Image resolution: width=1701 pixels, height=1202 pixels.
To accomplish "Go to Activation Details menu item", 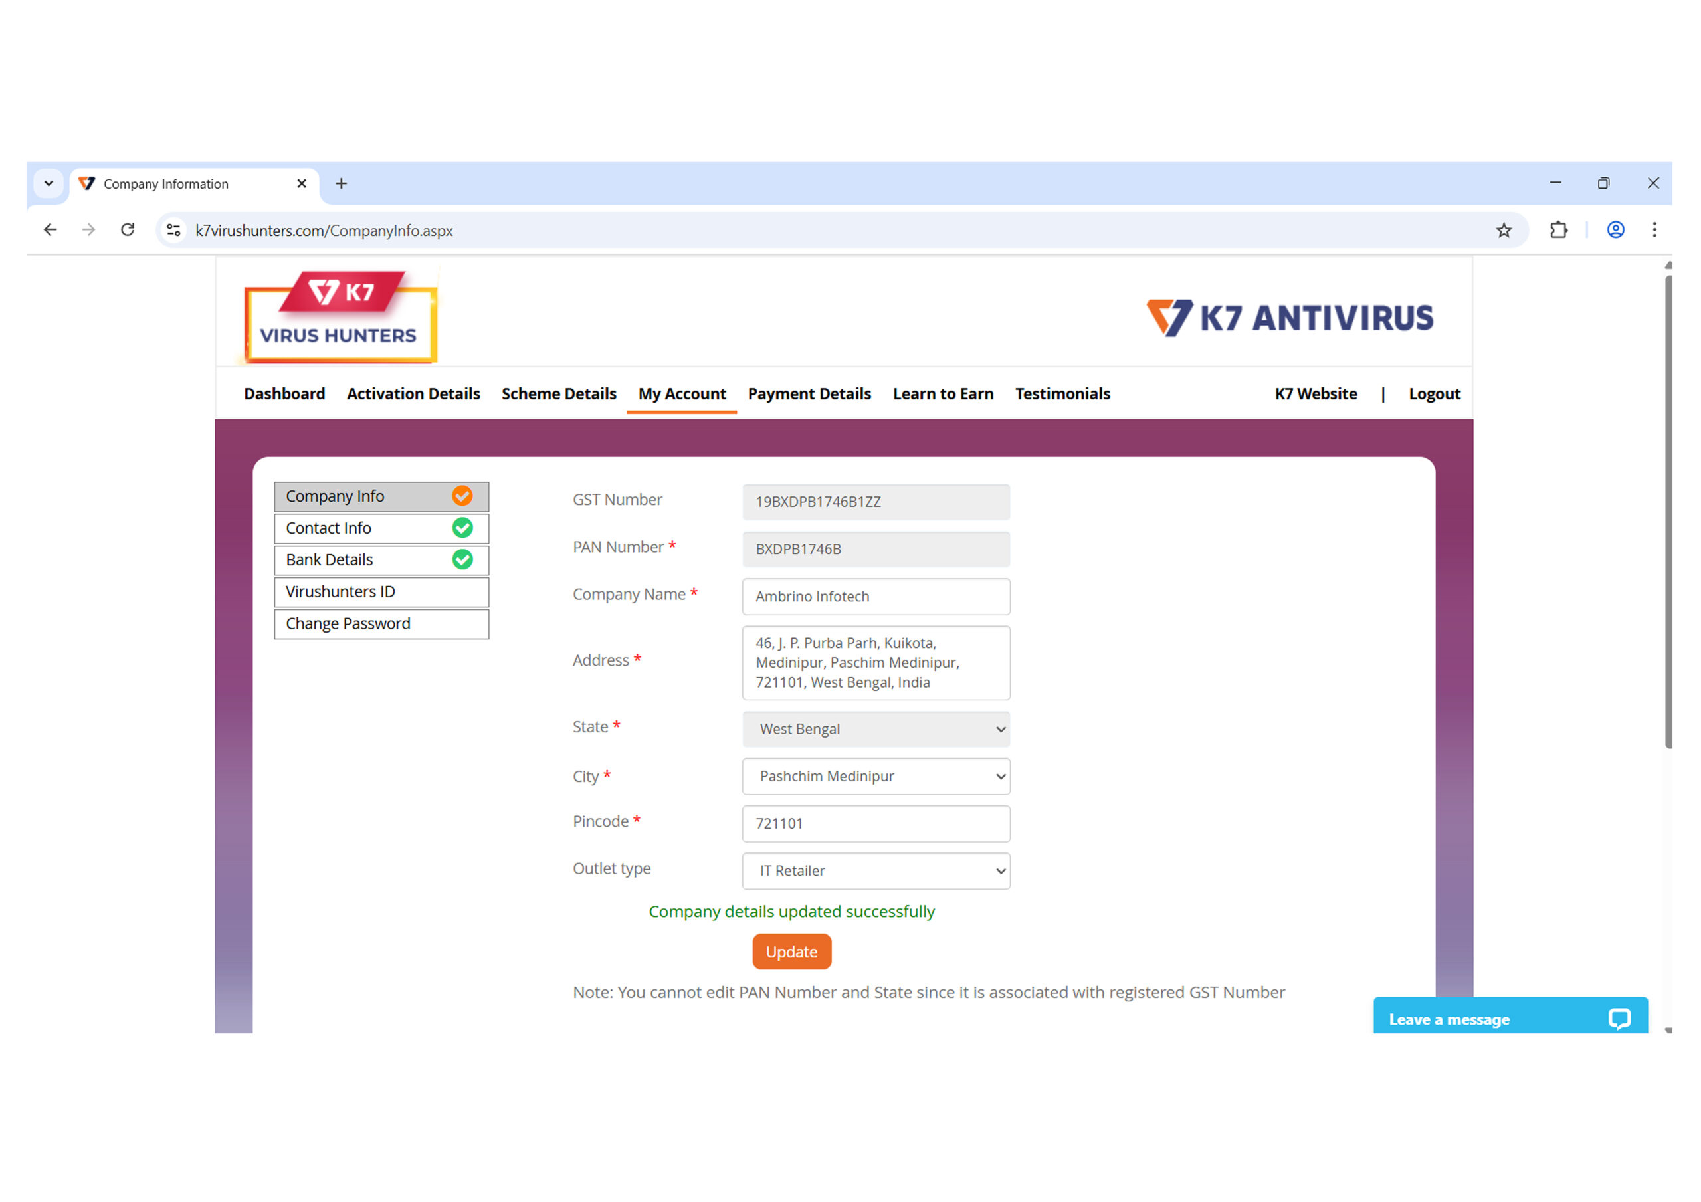I will 413,394.
